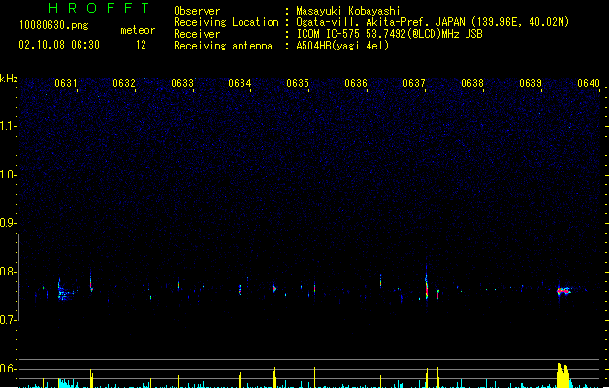This screenshot has width=610, height=388.
Task: Click the 0633 time marker
Action: [x=182, y=83]
